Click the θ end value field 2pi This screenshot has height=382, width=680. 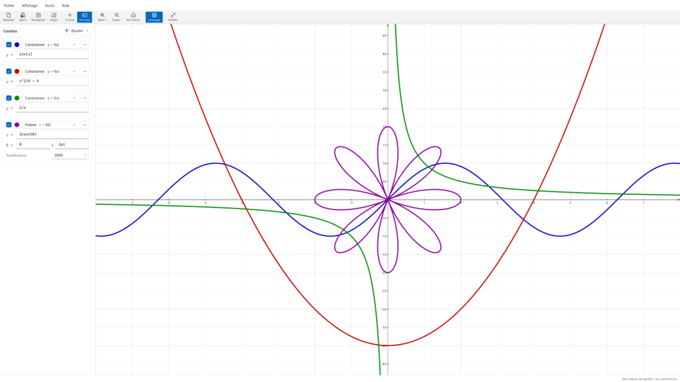pos(72,144)
